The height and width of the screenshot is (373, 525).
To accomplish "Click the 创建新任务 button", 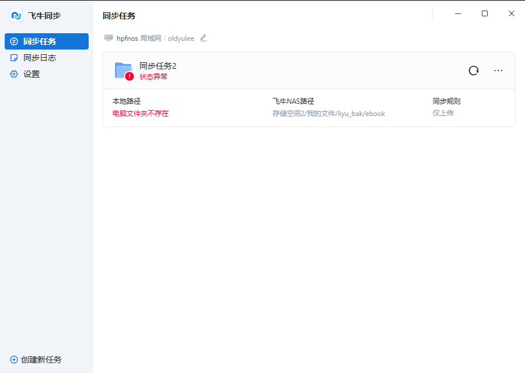I will pos(36,360).
